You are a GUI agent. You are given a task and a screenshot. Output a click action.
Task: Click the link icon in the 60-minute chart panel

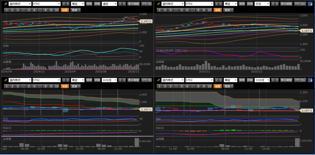(6, 80)
